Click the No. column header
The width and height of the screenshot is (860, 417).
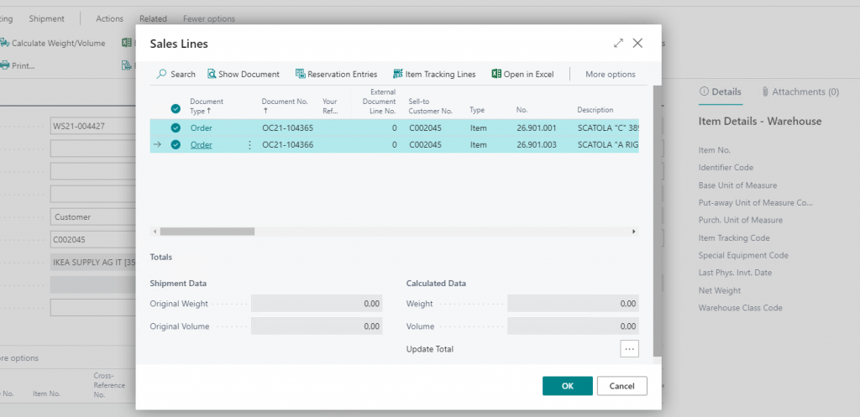[x=522, y=110]
